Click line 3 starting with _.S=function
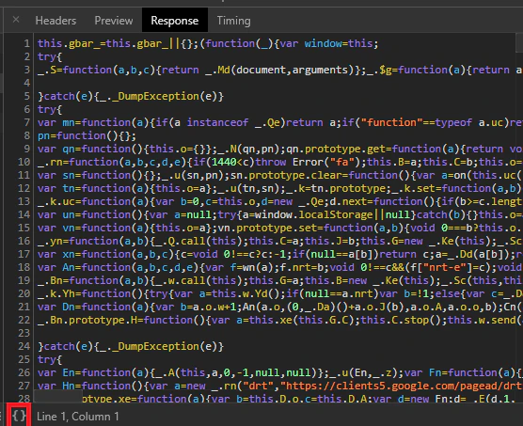Screen dimensions: 523x426 point(280,70)
